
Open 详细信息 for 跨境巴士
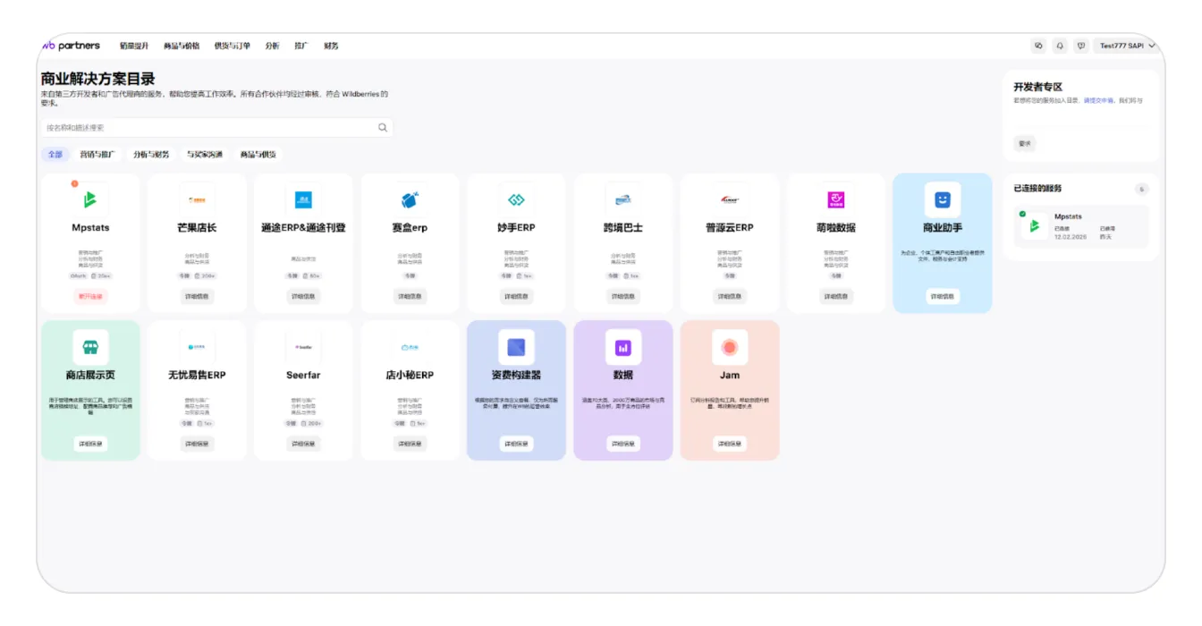(x=623, y=296)
